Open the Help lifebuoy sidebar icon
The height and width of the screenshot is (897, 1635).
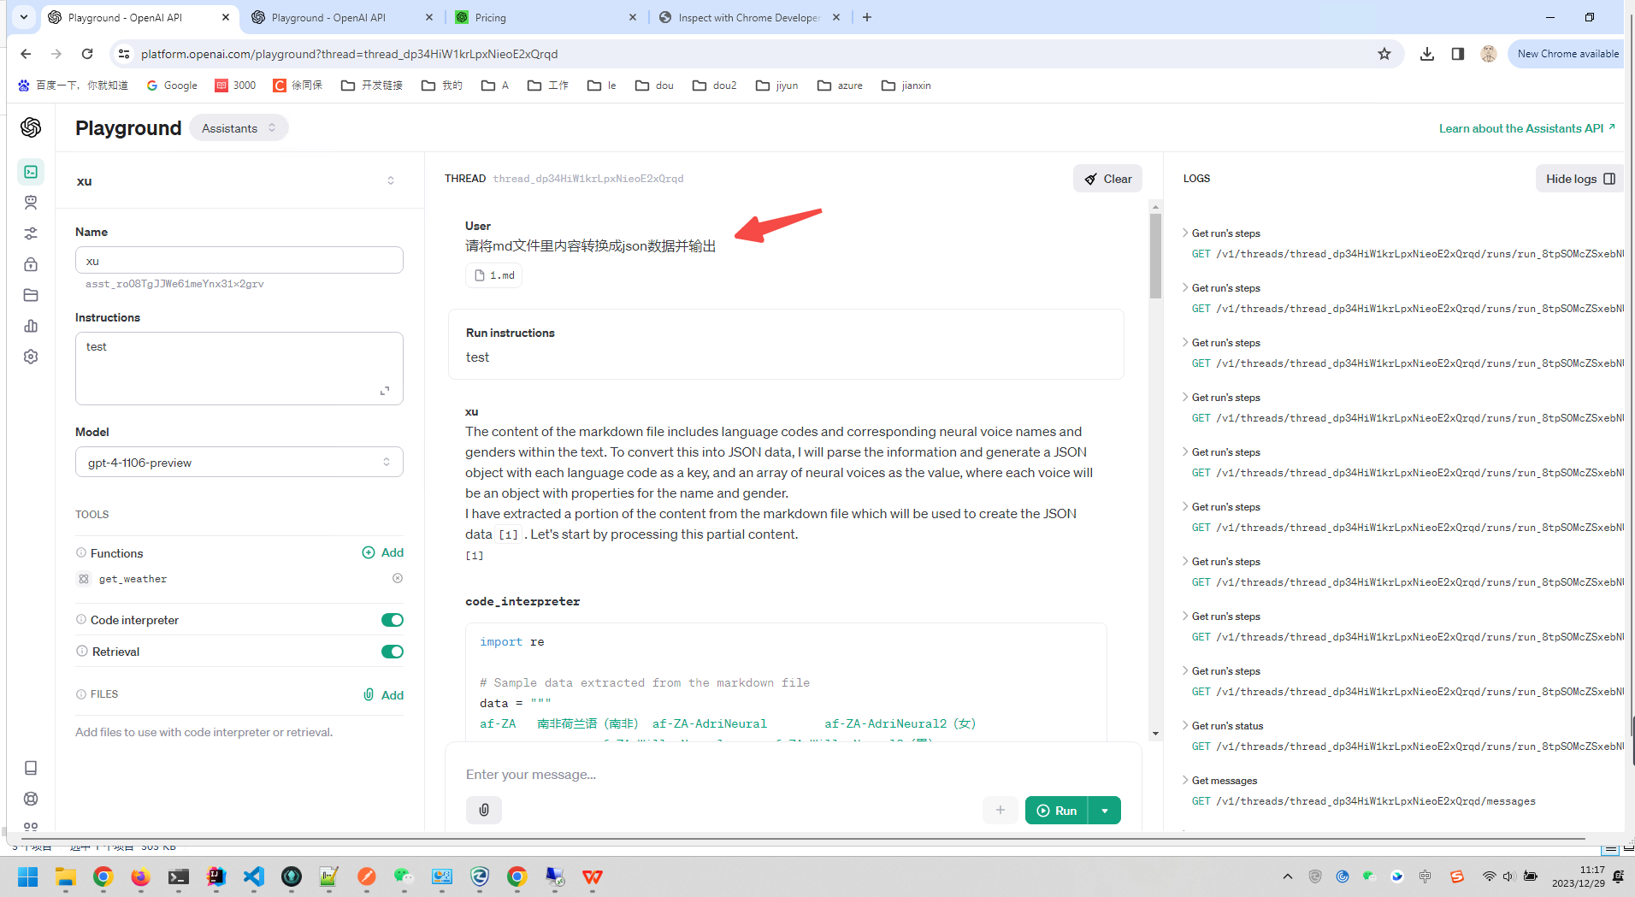click(x=31, y=799)
